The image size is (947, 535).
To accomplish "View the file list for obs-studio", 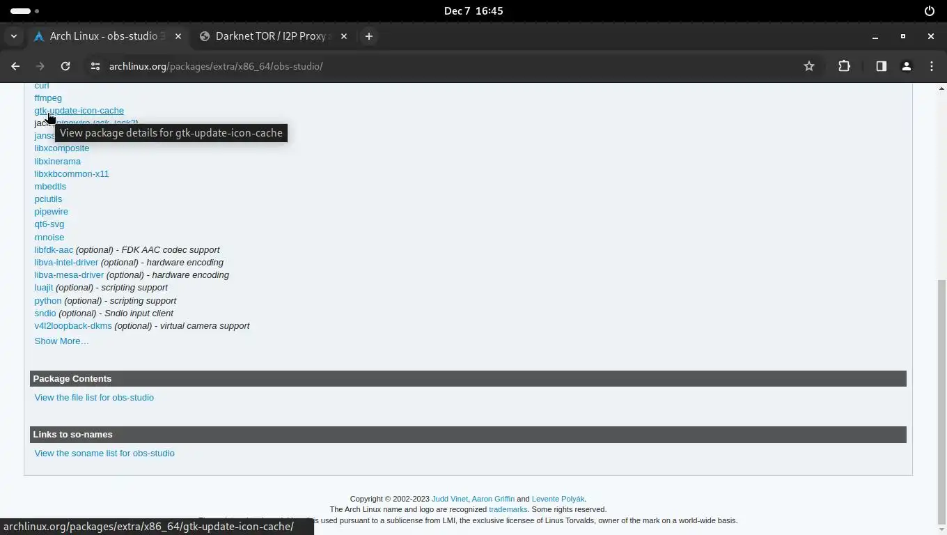I will click(x=94, y=398).
